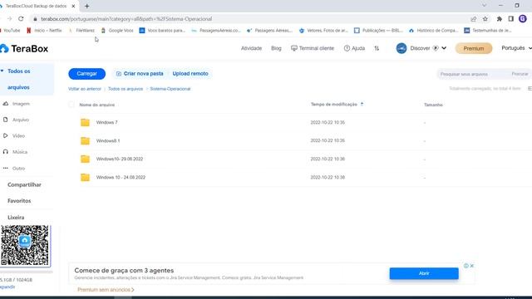Click the browser address bar
Image resolution: width=532 pixels, height=299 pixels.
pos(251,19)
